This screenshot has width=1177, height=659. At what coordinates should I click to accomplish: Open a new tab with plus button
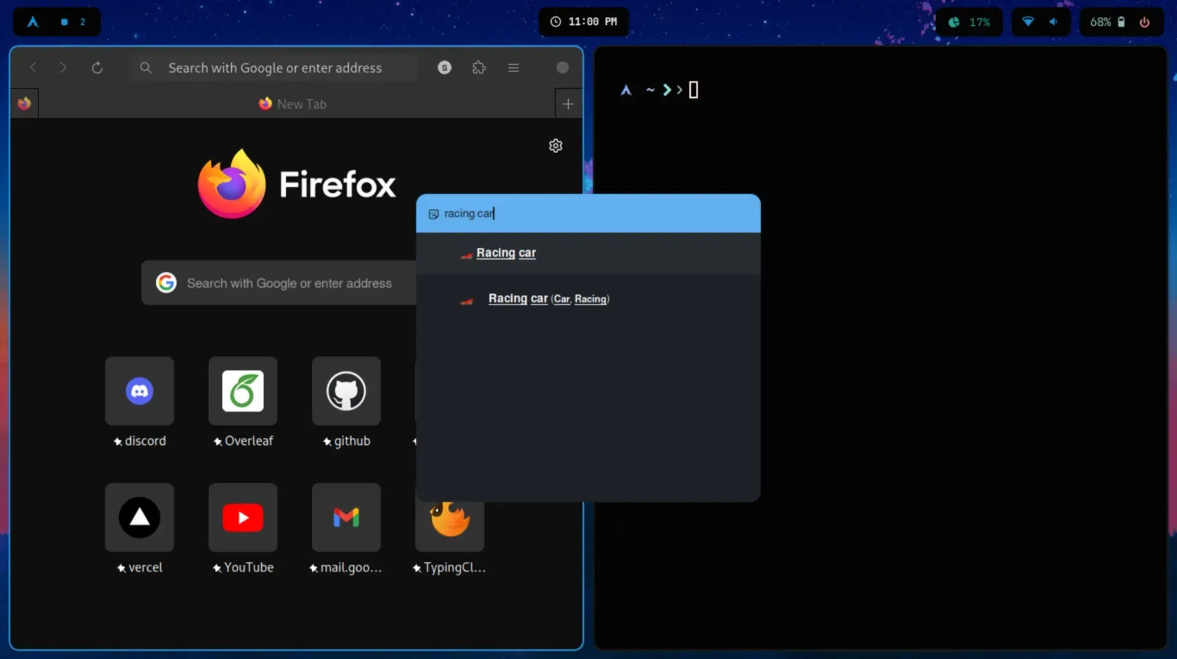click(x=568, y=104)
